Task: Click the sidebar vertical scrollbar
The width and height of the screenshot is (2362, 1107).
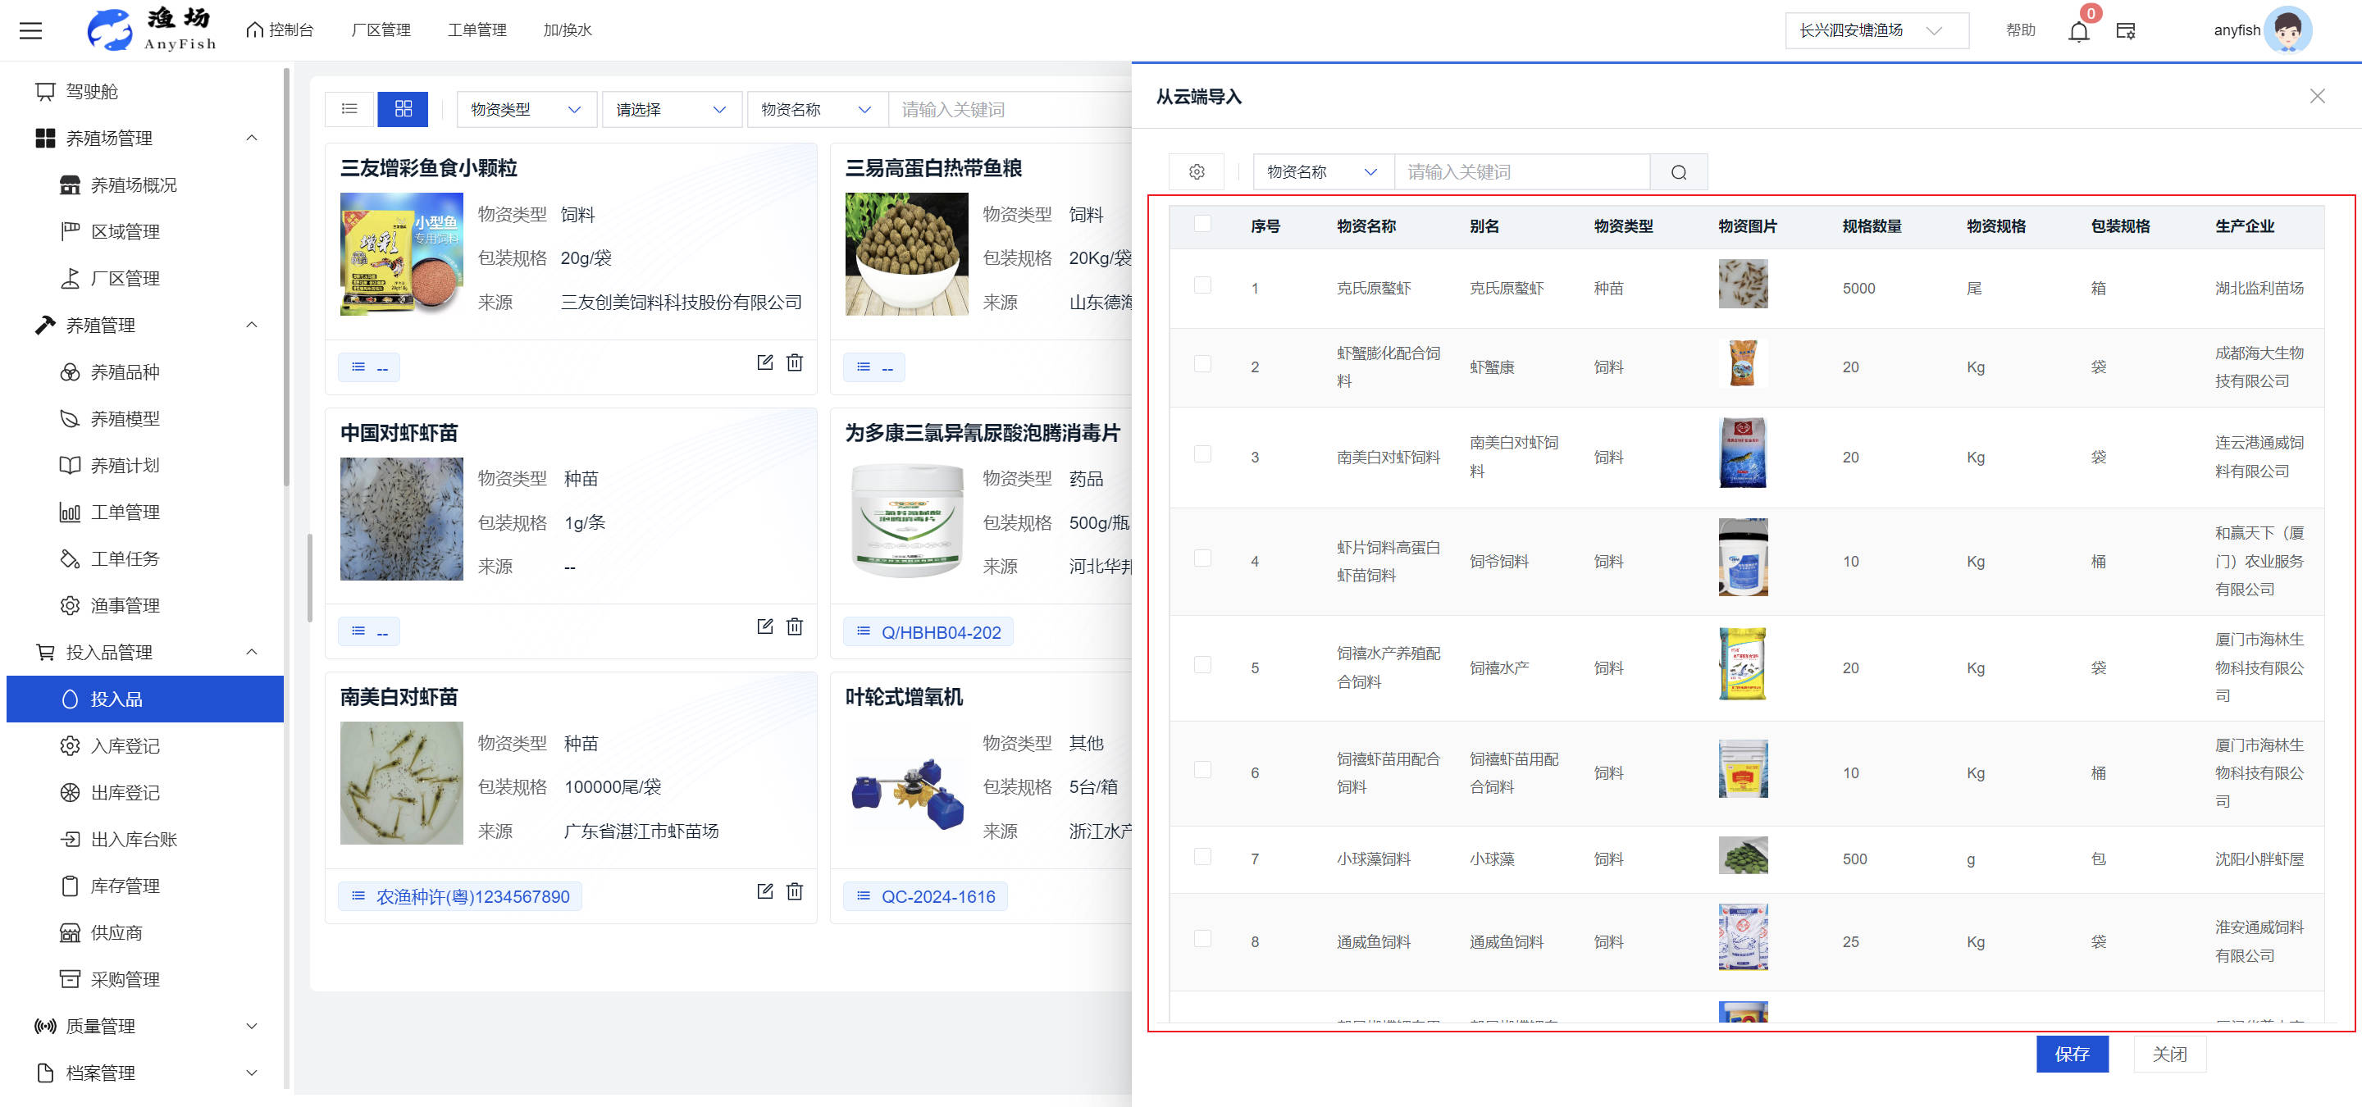Action: pyautogui.click(x=287, y=275)
